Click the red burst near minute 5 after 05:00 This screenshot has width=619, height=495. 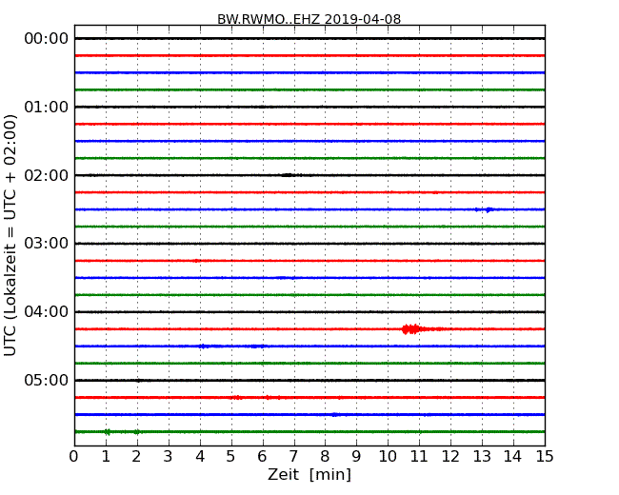pos(237,398)
